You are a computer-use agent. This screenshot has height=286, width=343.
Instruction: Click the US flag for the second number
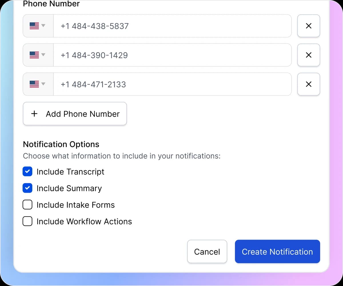35,55
